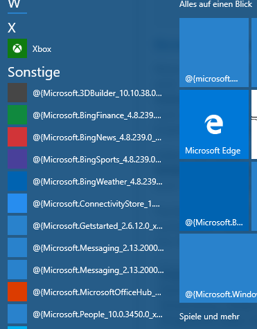Click the purple BingSports app icon
The width and height of the screenshot is (257, 329).
(17, 159)
